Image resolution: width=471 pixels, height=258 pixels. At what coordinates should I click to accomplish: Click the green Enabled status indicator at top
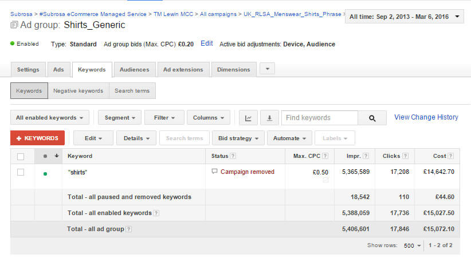[x=12, y=43]
